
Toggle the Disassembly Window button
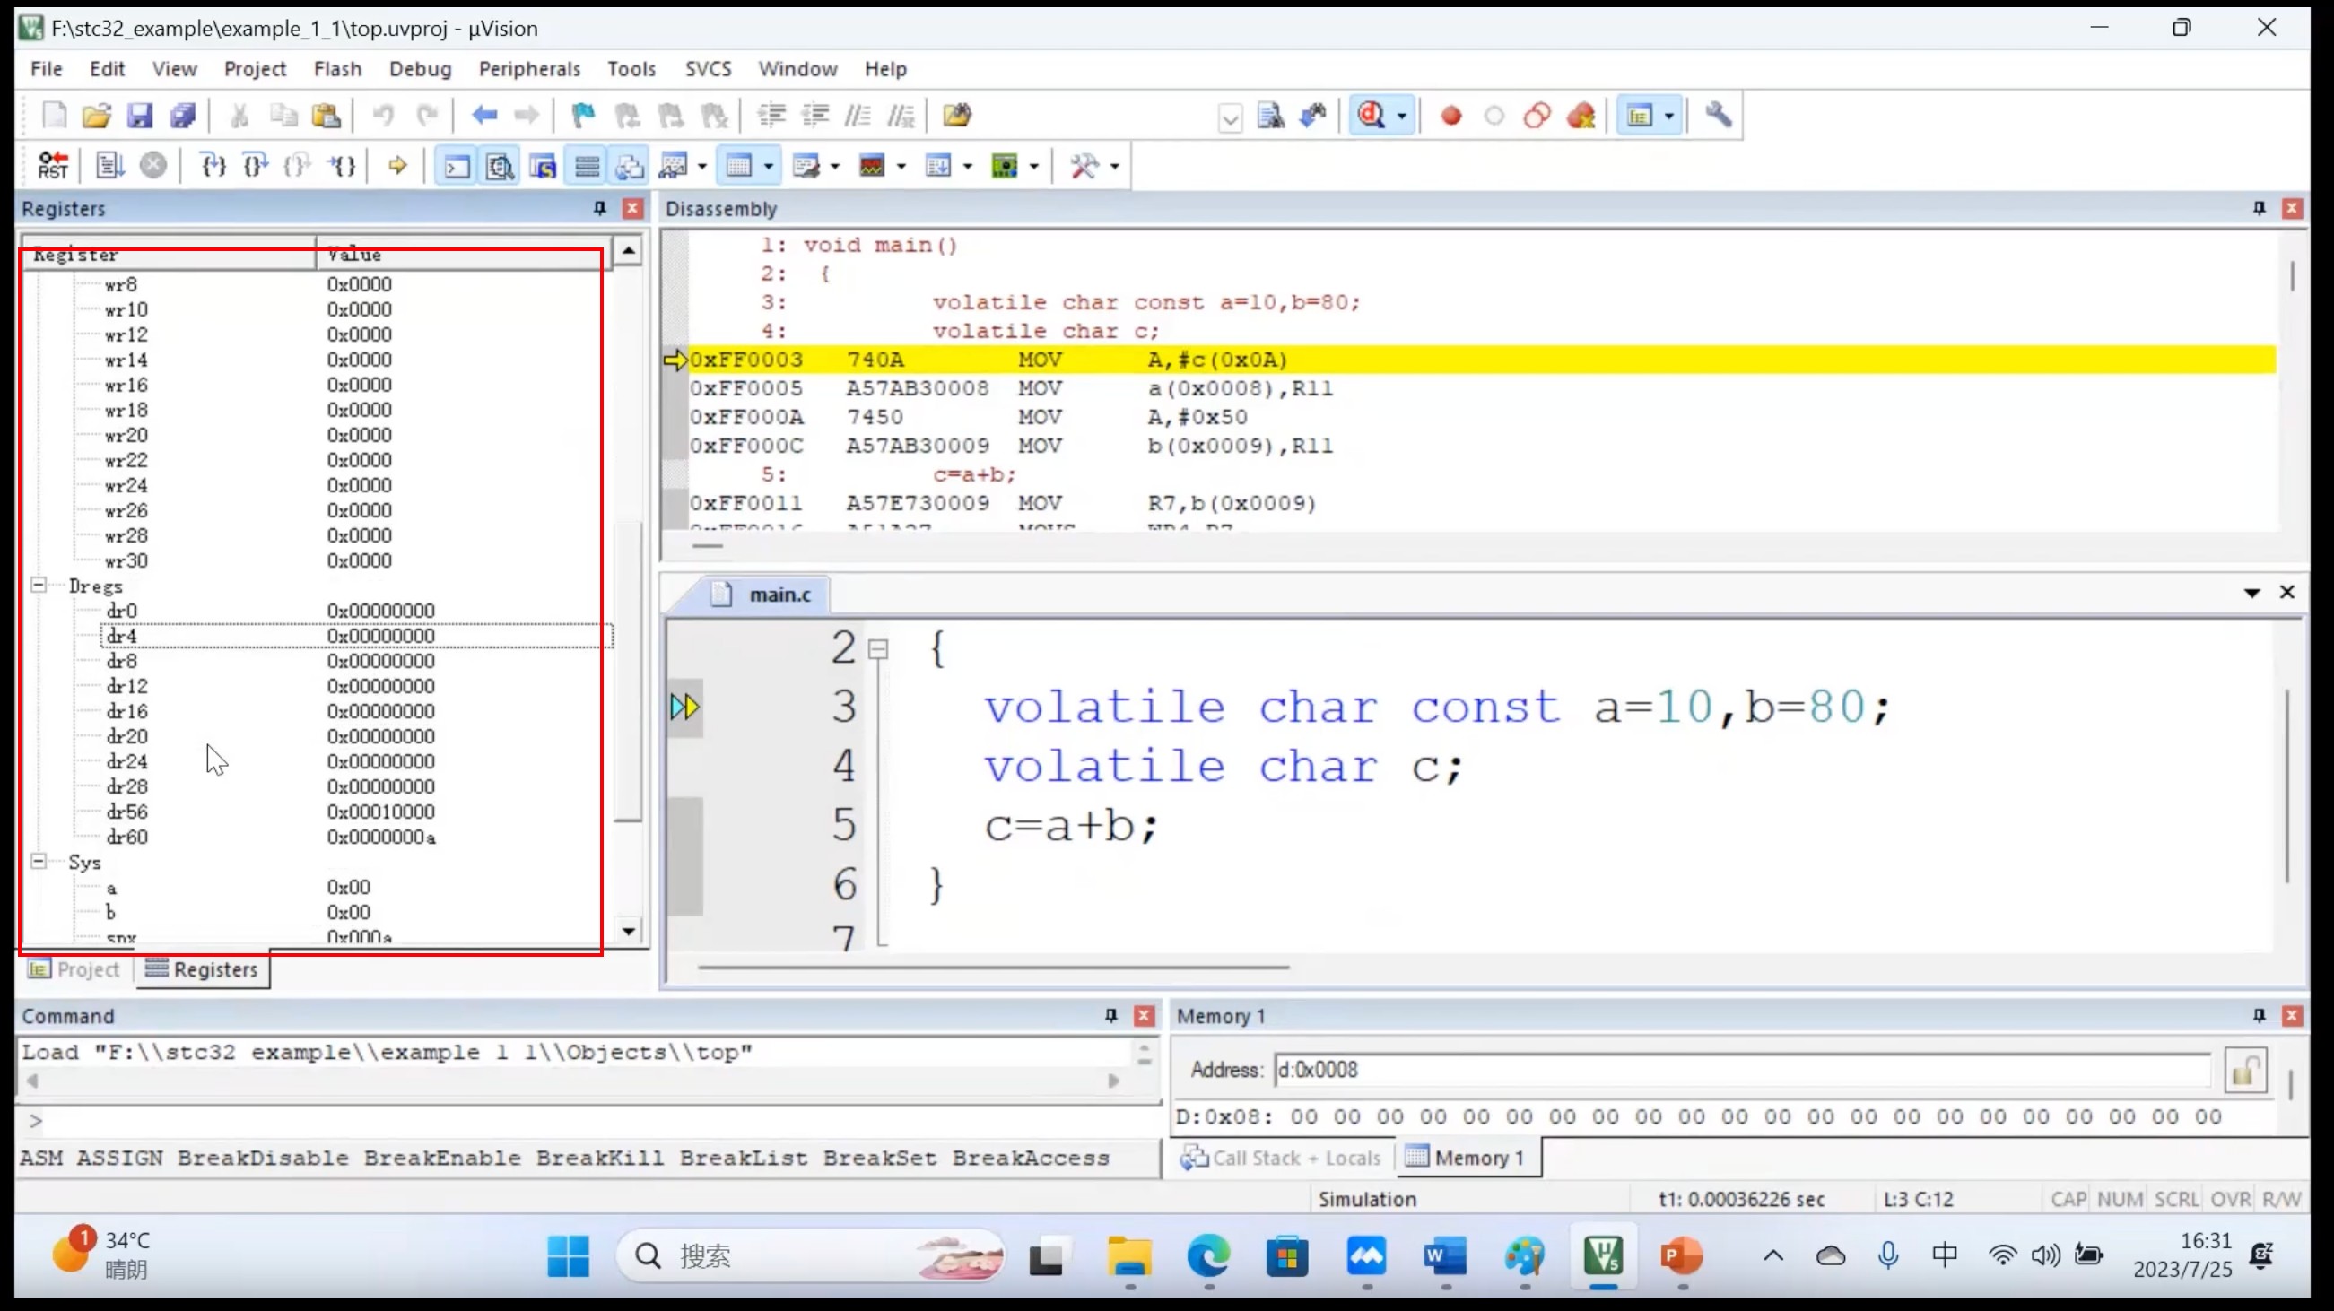click(x=500, y=166)
